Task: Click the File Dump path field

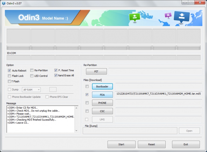Action: click(130, 131)
